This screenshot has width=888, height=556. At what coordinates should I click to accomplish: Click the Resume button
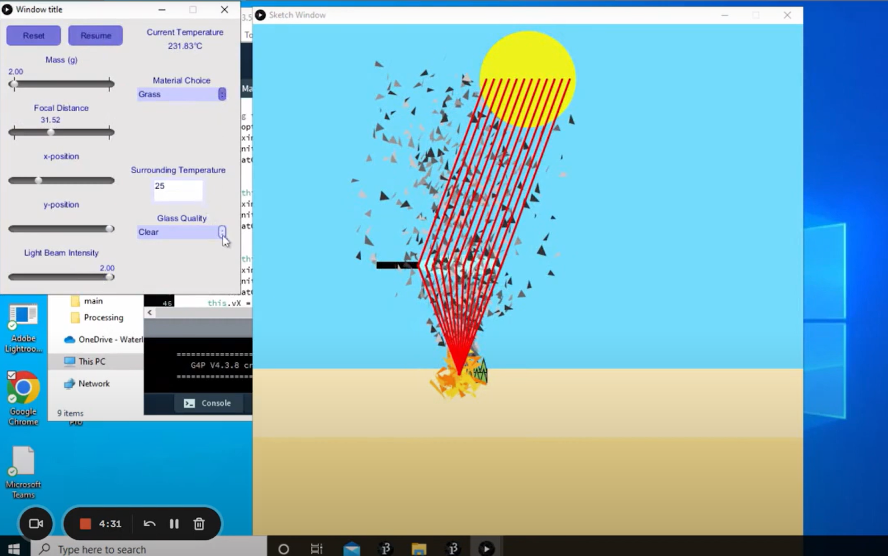(x=95, y=36)
